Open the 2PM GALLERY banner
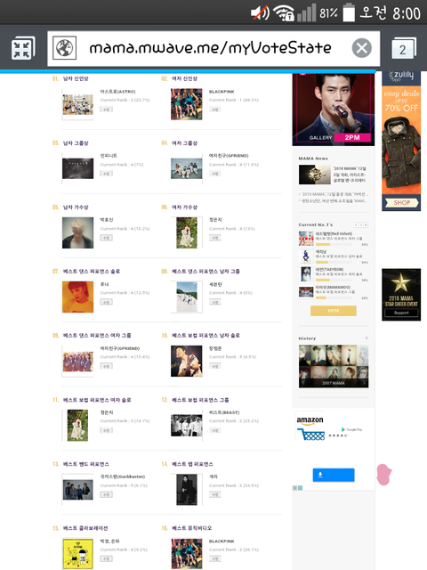Image resolution: width=427 pixels, height=570 pixels. 334,109
